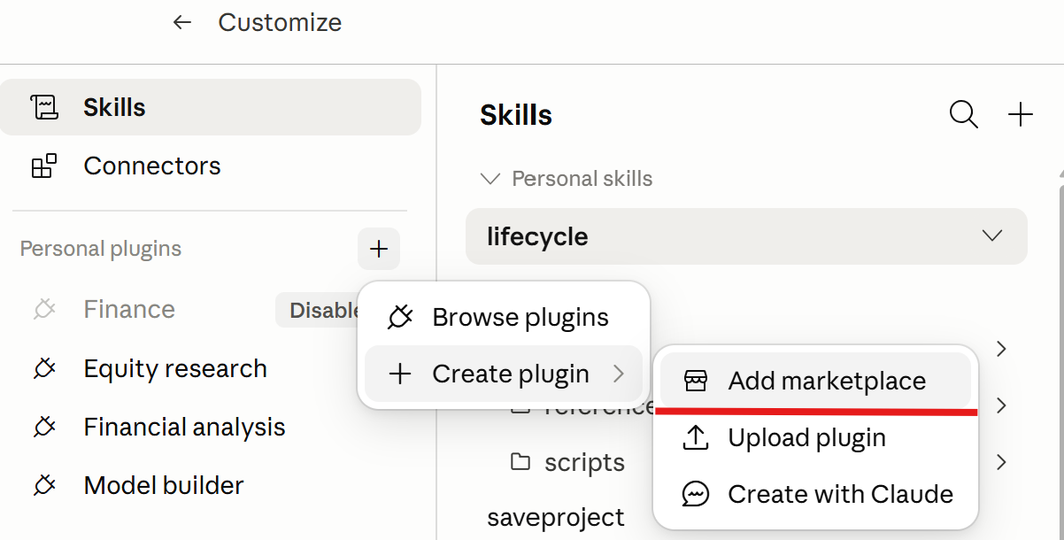Viewport: 1064px width, 540px height.
Task: Expand the lifecycle skill dropdown chevron
Action: [x=992, y=236]
